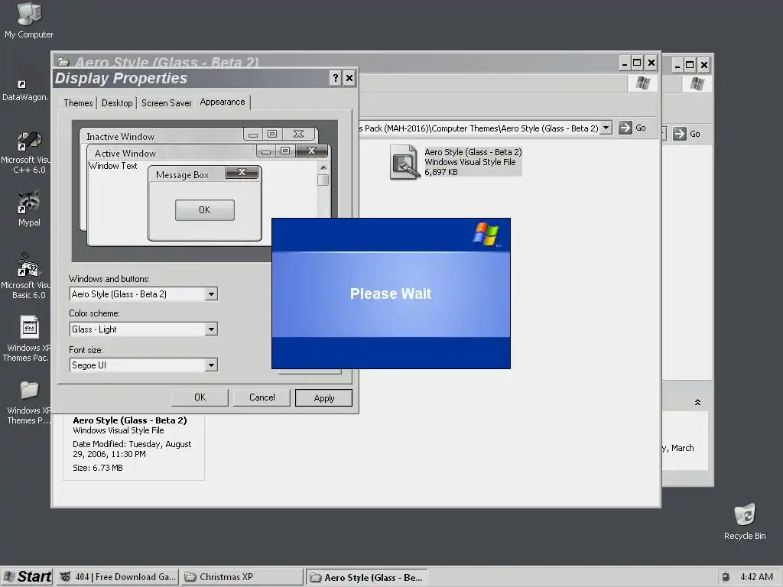Click the Please Wait text

[x=391, y=293]
